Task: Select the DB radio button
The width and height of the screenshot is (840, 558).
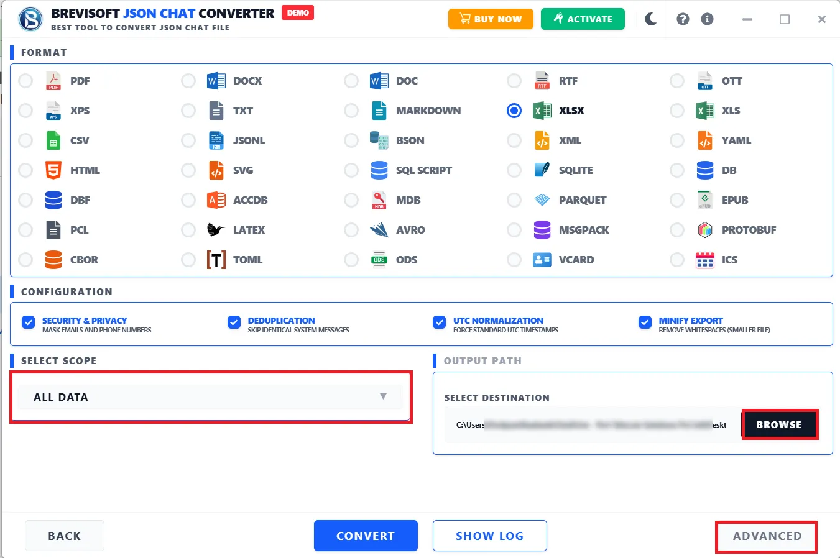Action: [677, 170]
